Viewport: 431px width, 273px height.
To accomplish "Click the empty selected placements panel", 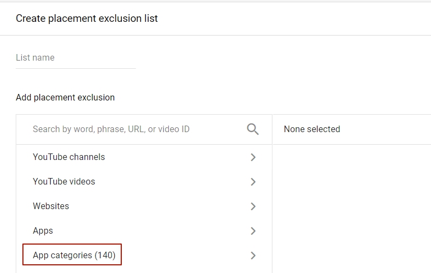I will click(352, 209).
